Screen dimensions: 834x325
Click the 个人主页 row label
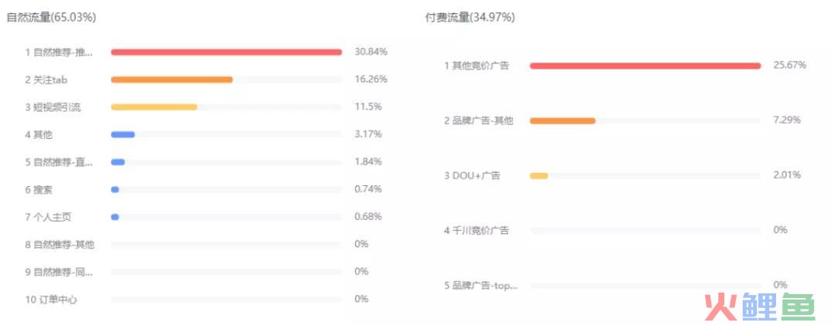click(48, 218)
